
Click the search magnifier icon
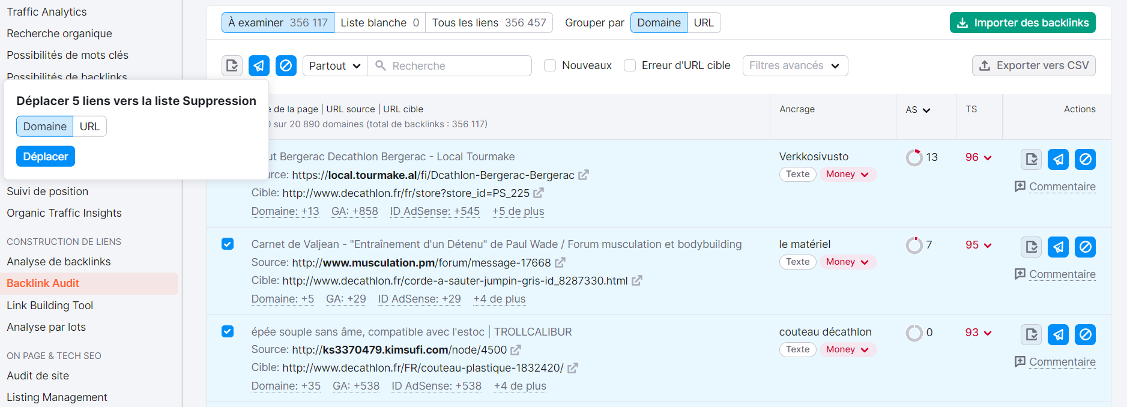click(381, 65)
